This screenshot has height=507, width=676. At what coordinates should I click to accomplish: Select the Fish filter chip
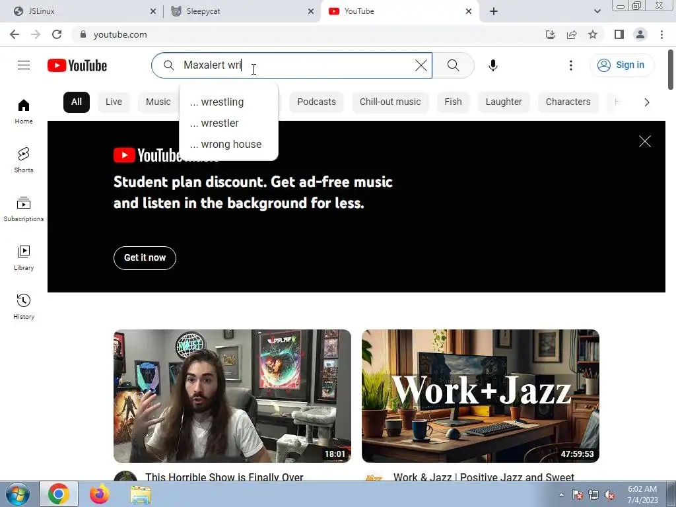(453, 102)
